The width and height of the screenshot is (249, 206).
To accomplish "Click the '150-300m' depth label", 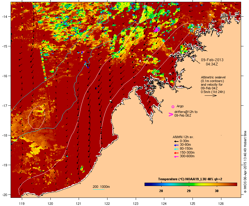I will coord(187,152).
